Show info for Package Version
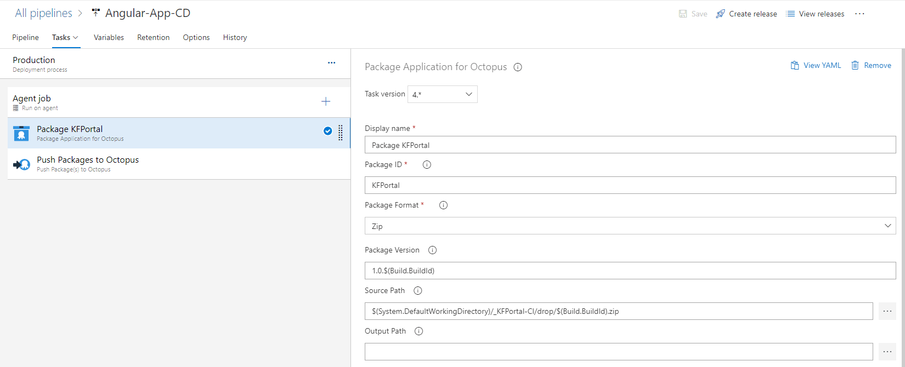 [432, 250]
